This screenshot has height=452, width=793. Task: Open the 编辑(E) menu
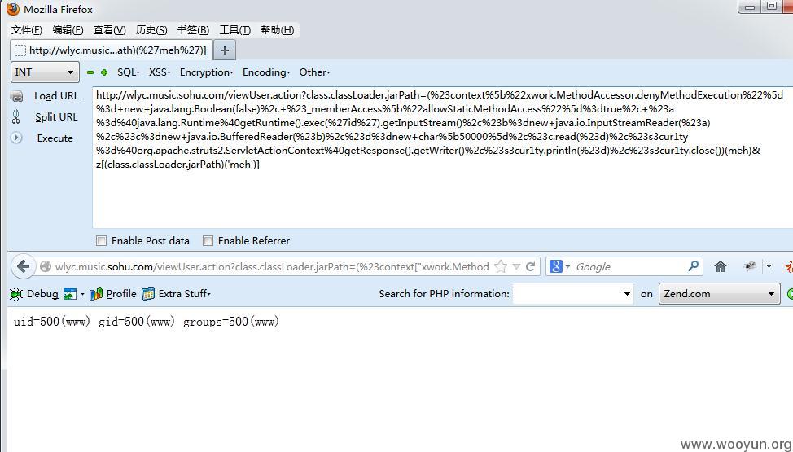(x=68, y=30)
